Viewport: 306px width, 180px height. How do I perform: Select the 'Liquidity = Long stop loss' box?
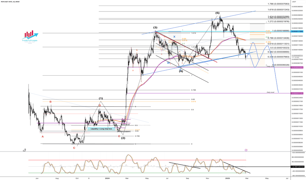(x=101, y=129)
